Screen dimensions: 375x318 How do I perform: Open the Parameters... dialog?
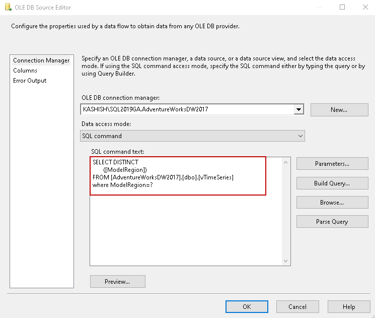coord(332,164)
